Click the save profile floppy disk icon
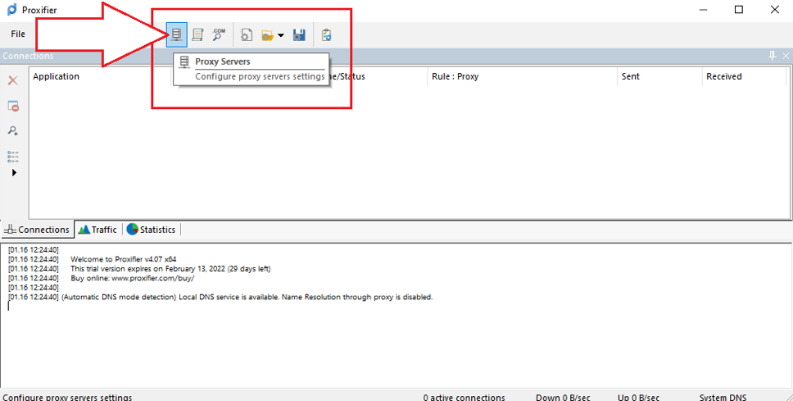This screenshot has width=793, height=401. pyautogui.click(x=299, y=35)
